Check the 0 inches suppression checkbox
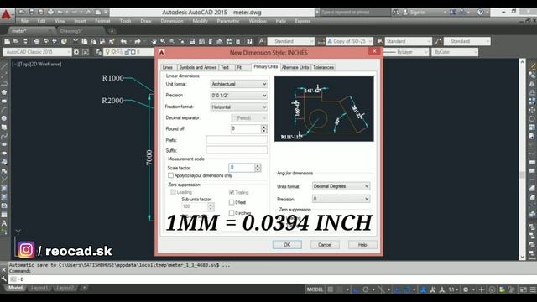Image resolution: width=537 pixels, height=302 pixels. 232,212
